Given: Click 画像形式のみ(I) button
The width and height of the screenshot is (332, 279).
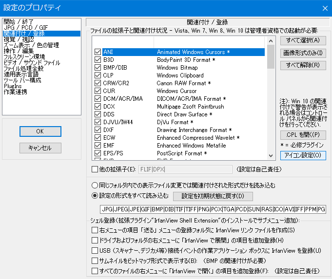Looking at the screenshot, I should coord(303,53).
